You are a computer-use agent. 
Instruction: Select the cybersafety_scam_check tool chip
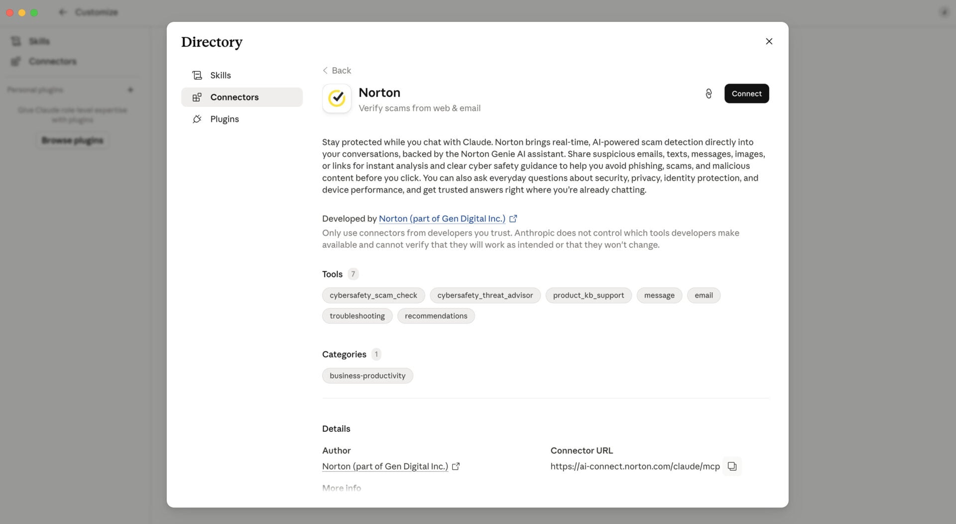pyautogui.click(x=373, y=295)
